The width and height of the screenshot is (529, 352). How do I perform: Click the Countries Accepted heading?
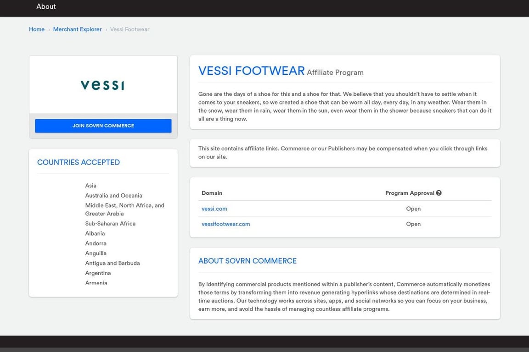(78, 162)
